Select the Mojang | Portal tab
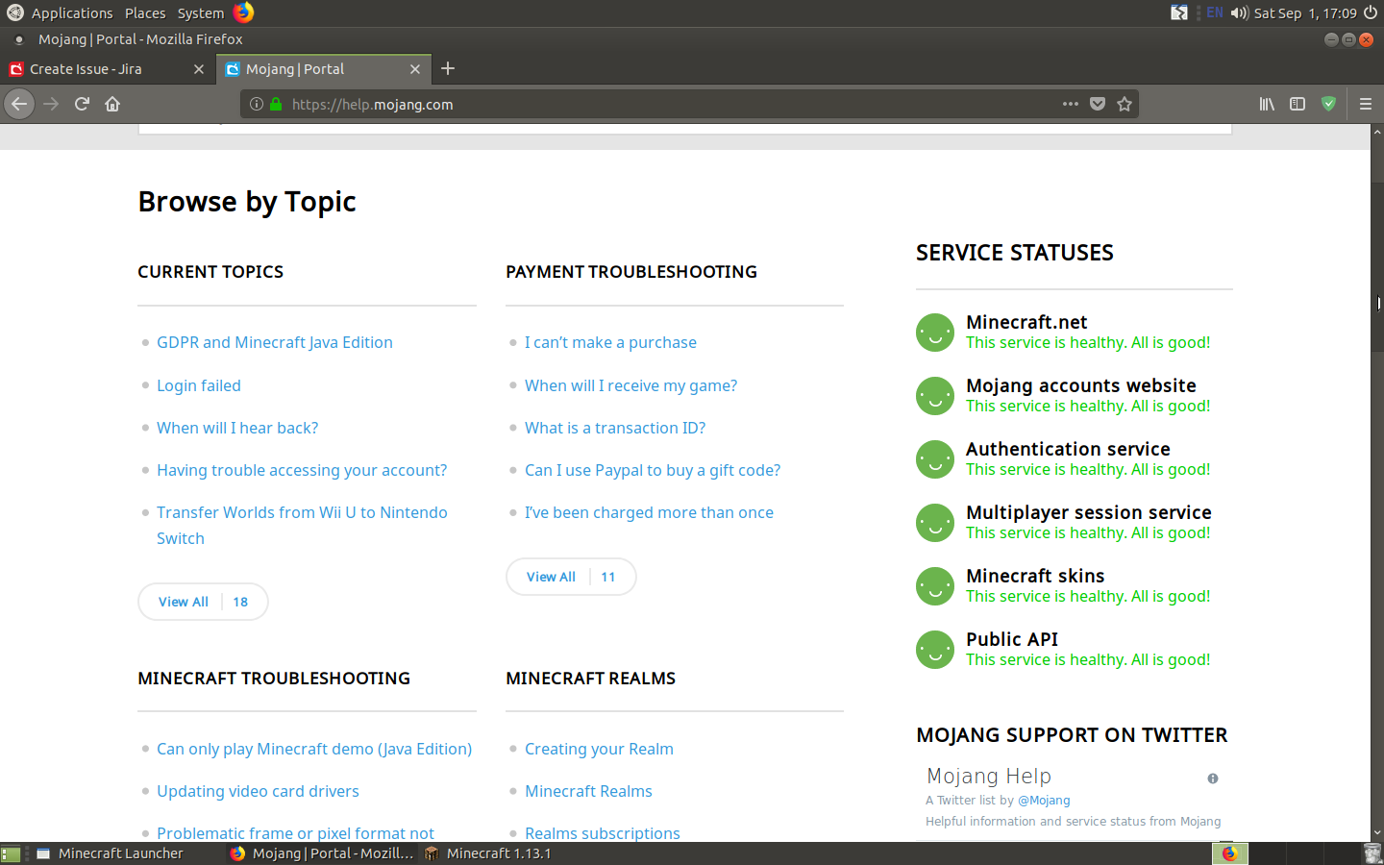The height and width of the screenshot is (865, 1384). (x=324, y=69)
